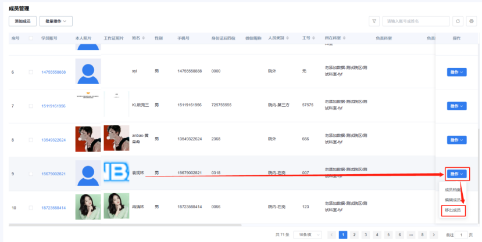The height and width of the screenshot is (242, 482).
Task: Open 操作 dropdown for row 7 KL欧克三
Action: pyautogui.click(x=456, y=106)
